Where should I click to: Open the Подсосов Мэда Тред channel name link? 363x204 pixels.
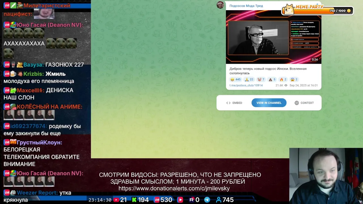pyautogui.click(x=246, y=6)
